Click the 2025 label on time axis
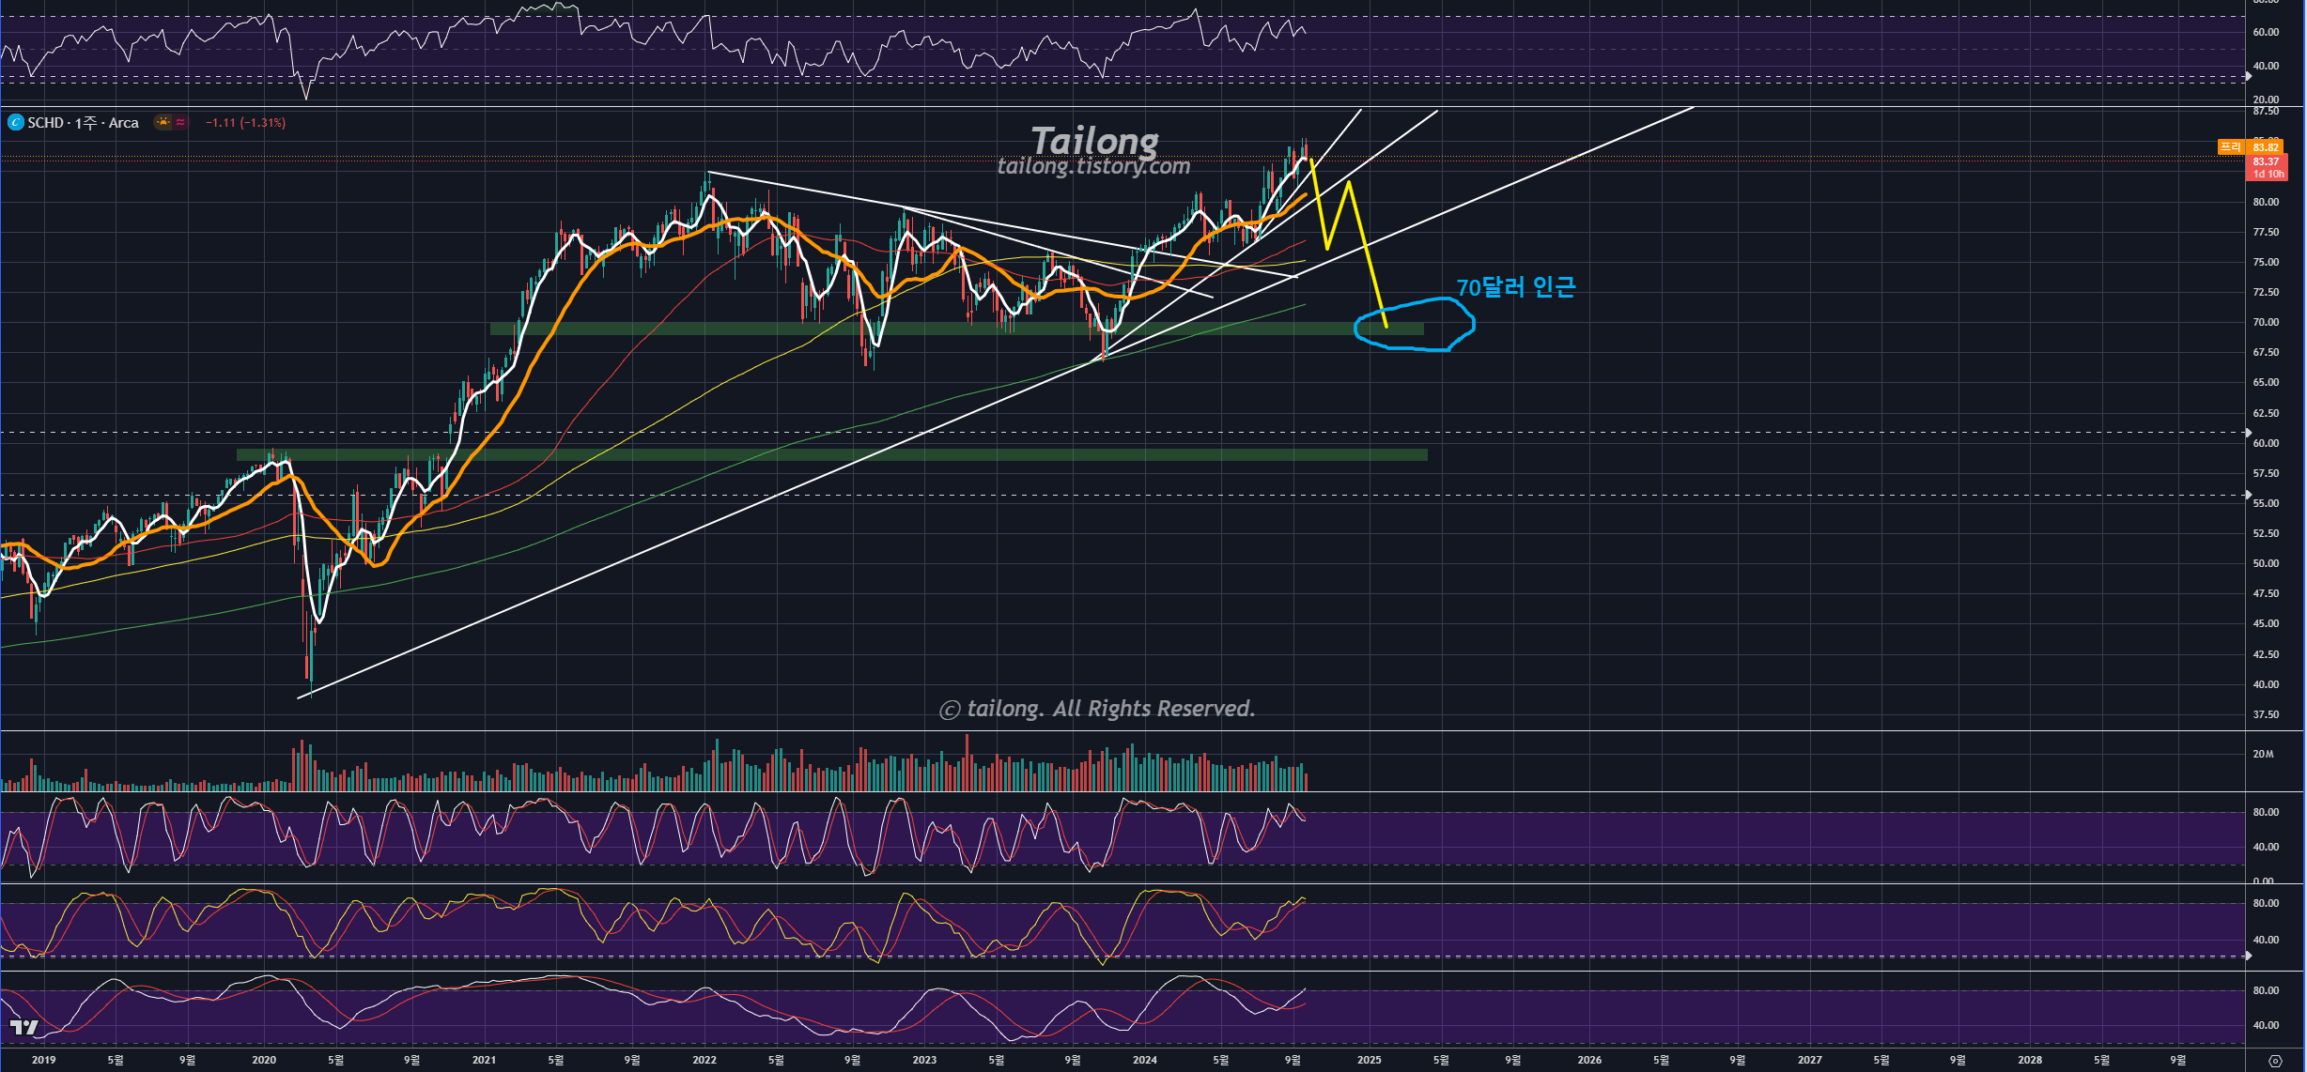Screen dimensions: 2307x1072 (x=1369, y=1060)
